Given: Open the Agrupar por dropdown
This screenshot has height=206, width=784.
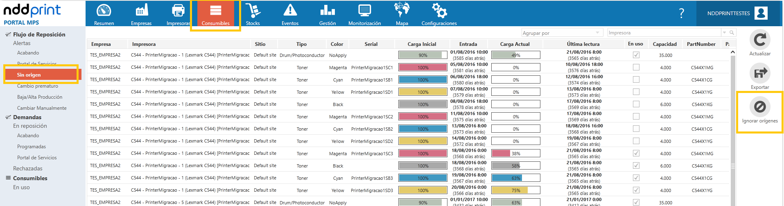Looking at the screenshot, I should 562,33.
